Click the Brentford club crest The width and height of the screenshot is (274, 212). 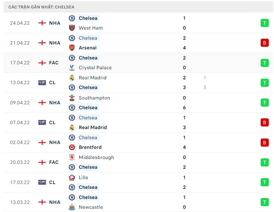72,147
